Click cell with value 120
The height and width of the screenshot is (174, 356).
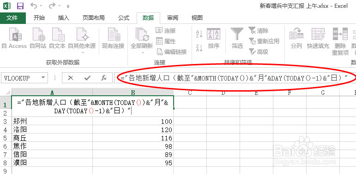click(133, 130)
